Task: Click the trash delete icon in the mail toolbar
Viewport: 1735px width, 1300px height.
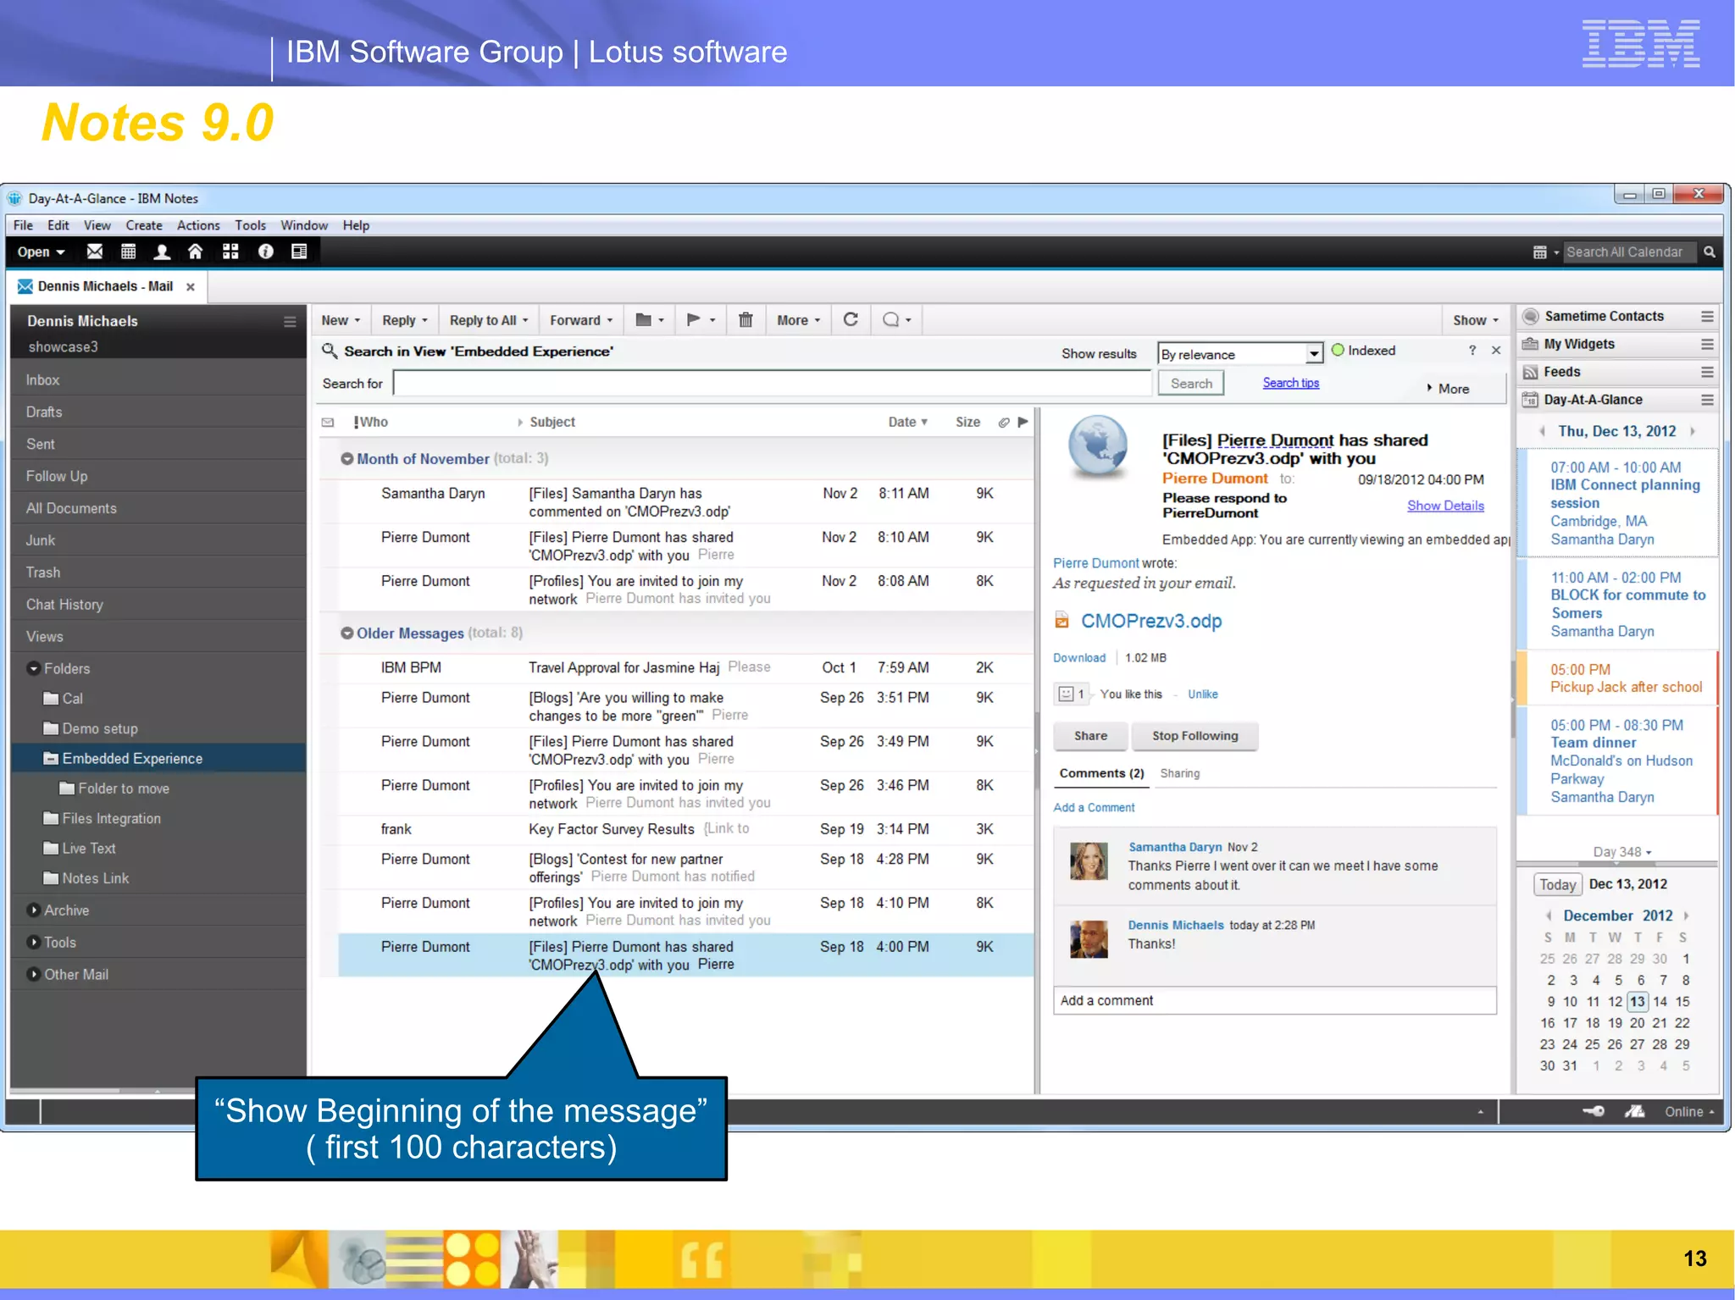Action: pyautogui.click(x=746, y=320)
